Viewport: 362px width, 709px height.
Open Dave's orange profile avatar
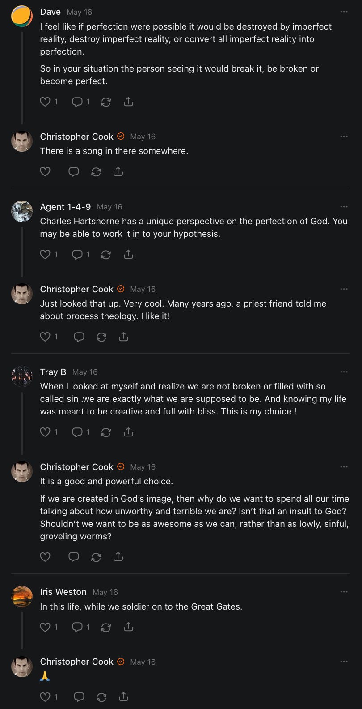tap(22, 17)
